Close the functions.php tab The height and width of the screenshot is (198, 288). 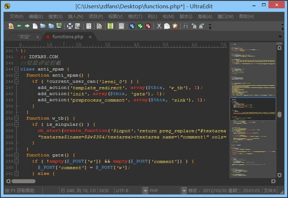(90, 37)
